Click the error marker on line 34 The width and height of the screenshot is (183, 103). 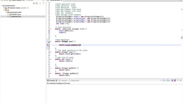tap(47, 45)
